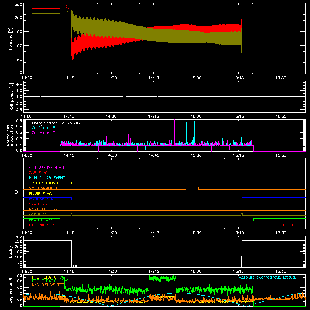Click the 14:45 time label under Pointing plot
The width and height of the screenshot is (310, 310).
point(153,78)
